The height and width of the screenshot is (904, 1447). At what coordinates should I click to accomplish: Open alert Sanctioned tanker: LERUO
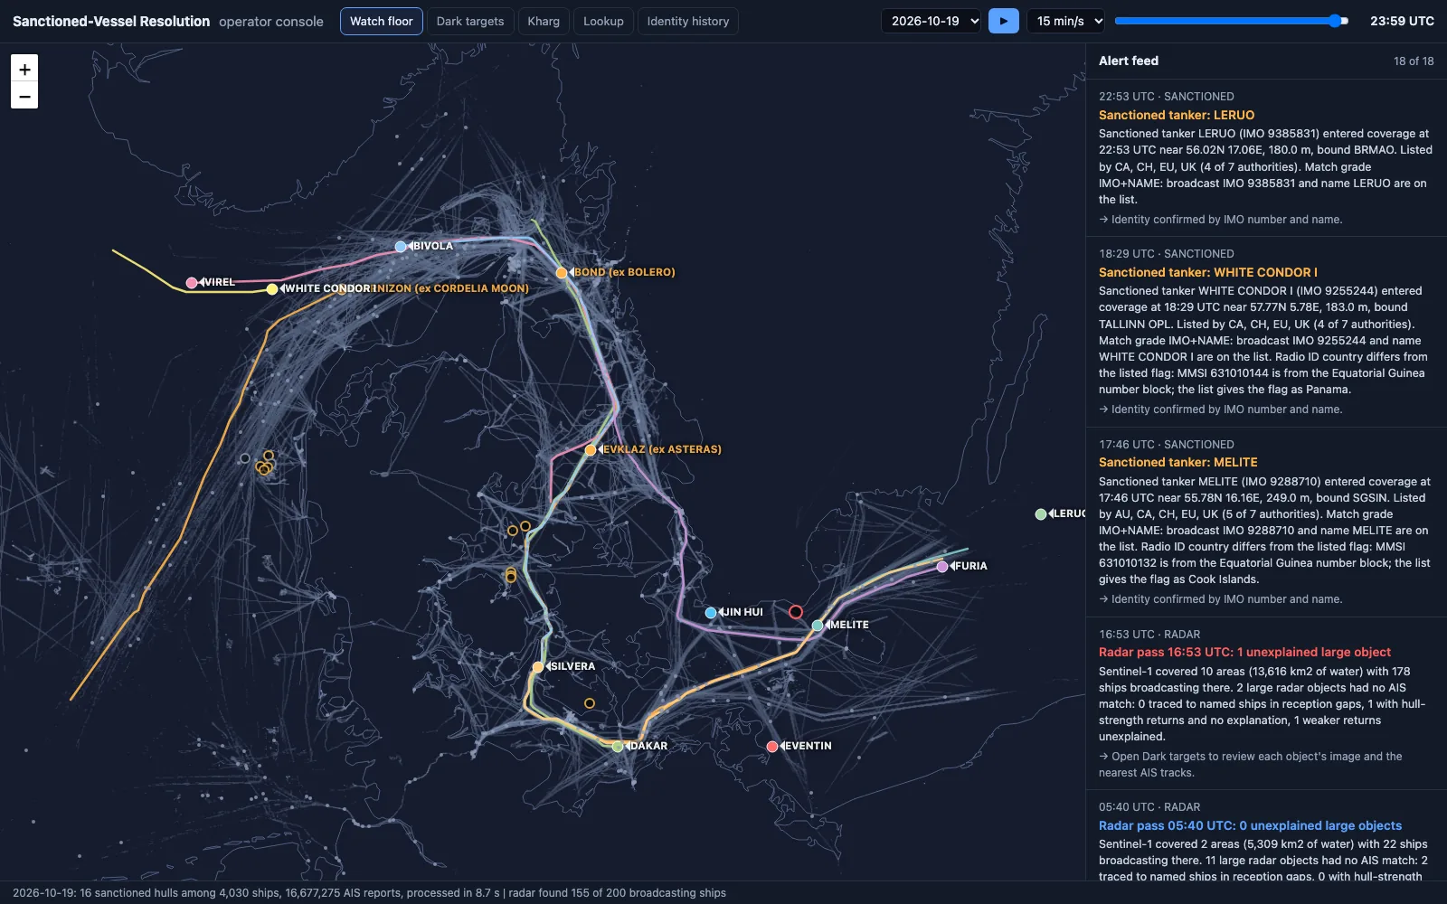tap(1266, 158)
